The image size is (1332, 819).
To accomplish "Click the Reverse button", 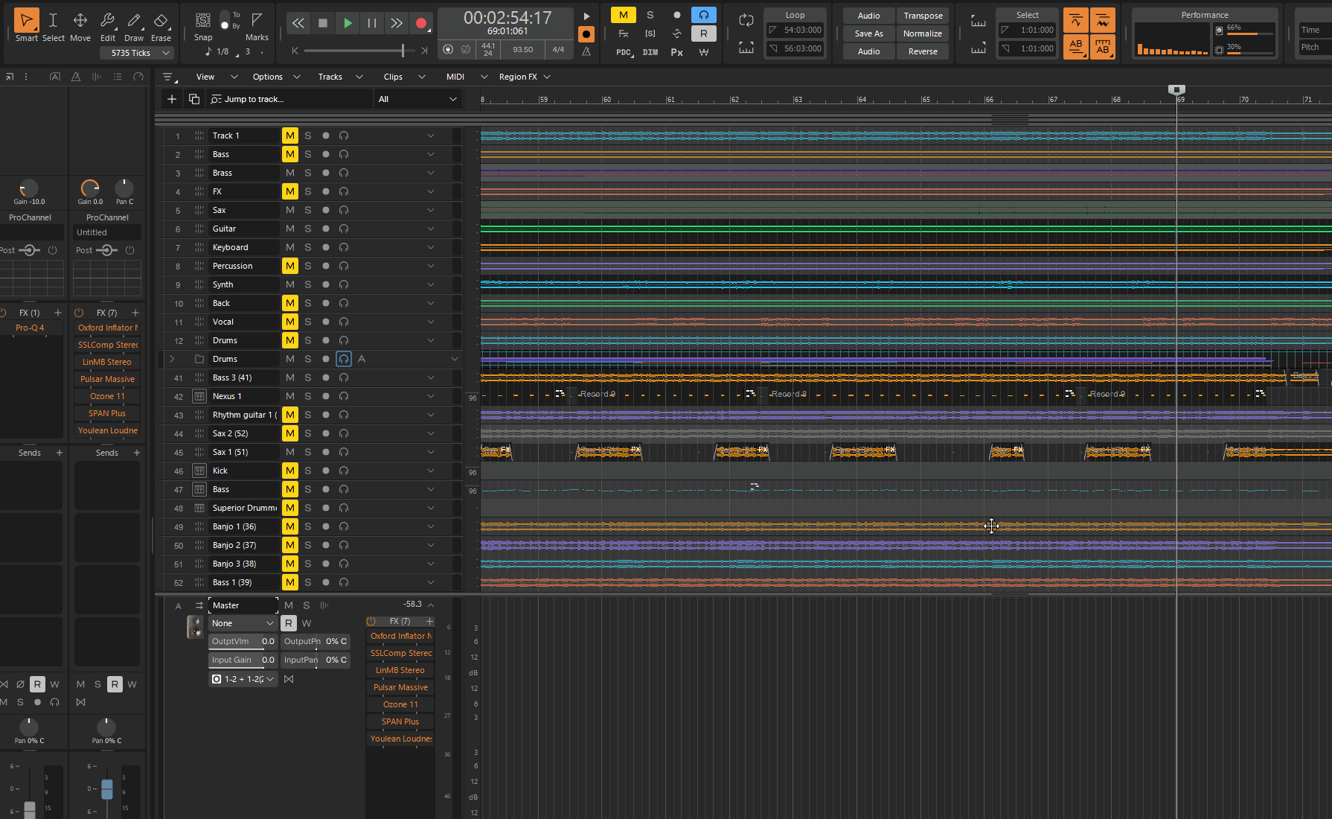I will coord(922,51).
